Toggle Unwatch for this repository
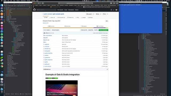The image size is (171, 96). 90,14
